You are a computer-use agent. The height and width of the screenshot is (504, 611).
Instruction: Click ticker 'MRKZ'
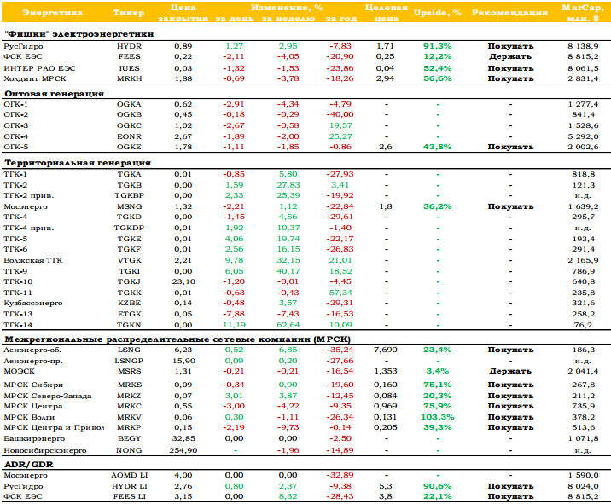[x=130, y=396]
